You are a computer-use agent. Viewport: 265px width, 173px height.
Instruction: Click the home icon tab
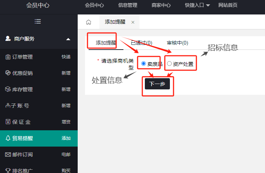coord(89,22)
